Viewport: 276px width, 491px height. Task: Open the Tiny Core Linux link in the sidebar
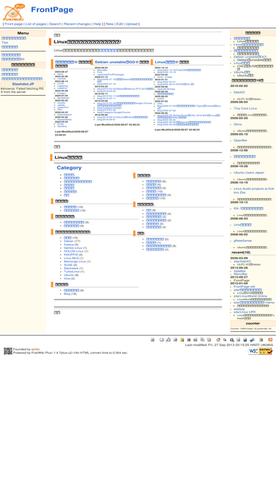pyautogui.click(x=245, y=108)
